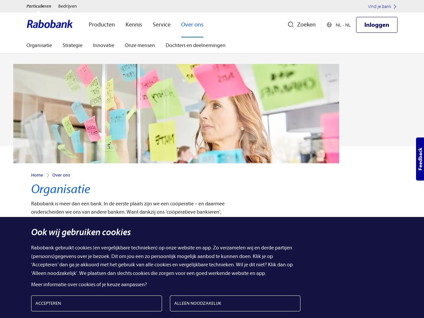Open Dochters en deelnemingen link
The width and height of the screenshot is (424, 318).
(x=195, y=45)
